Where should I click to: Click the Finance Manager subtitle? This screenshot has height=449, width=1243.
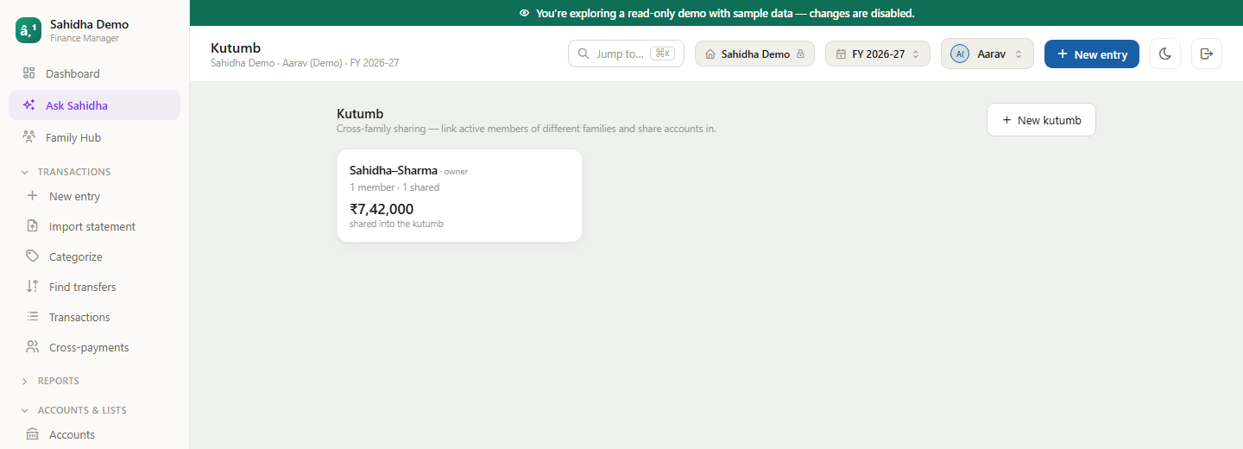coord(85,38)
